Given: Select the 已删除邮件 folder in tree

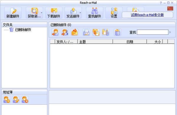Looking at the screenshot, I should click(23, 30).
